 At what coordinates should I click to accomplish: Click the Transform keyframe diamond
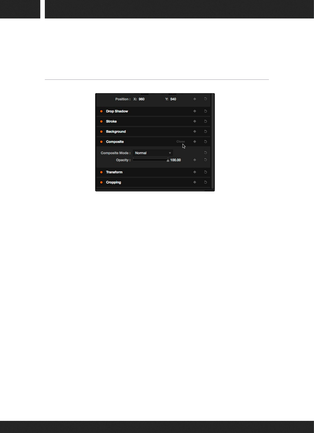tap(195, 172)
